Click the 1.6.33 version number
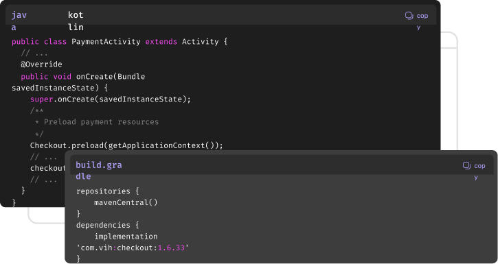The height and width of the screenshot is (264, 498). 171,248
